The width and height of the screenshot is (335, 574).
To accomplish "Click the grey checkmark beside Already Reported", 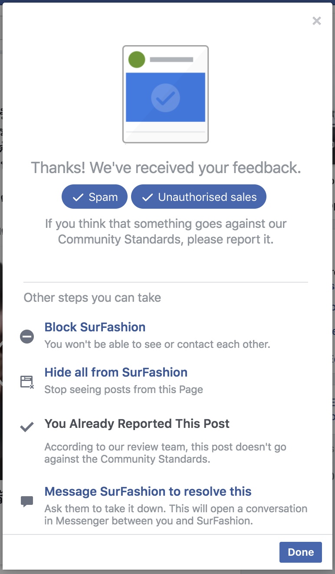I will (x=27, y=427).
